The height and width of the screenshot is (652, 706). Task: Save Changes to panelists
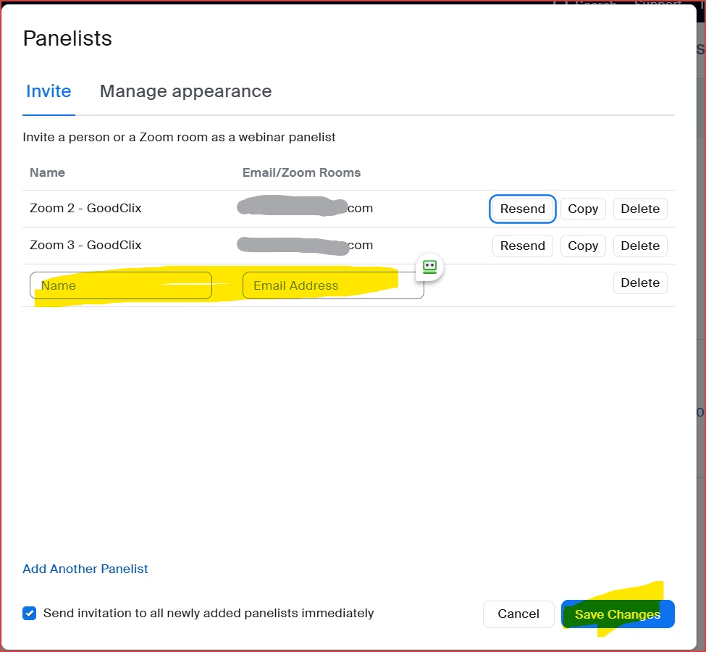(618, 614)
